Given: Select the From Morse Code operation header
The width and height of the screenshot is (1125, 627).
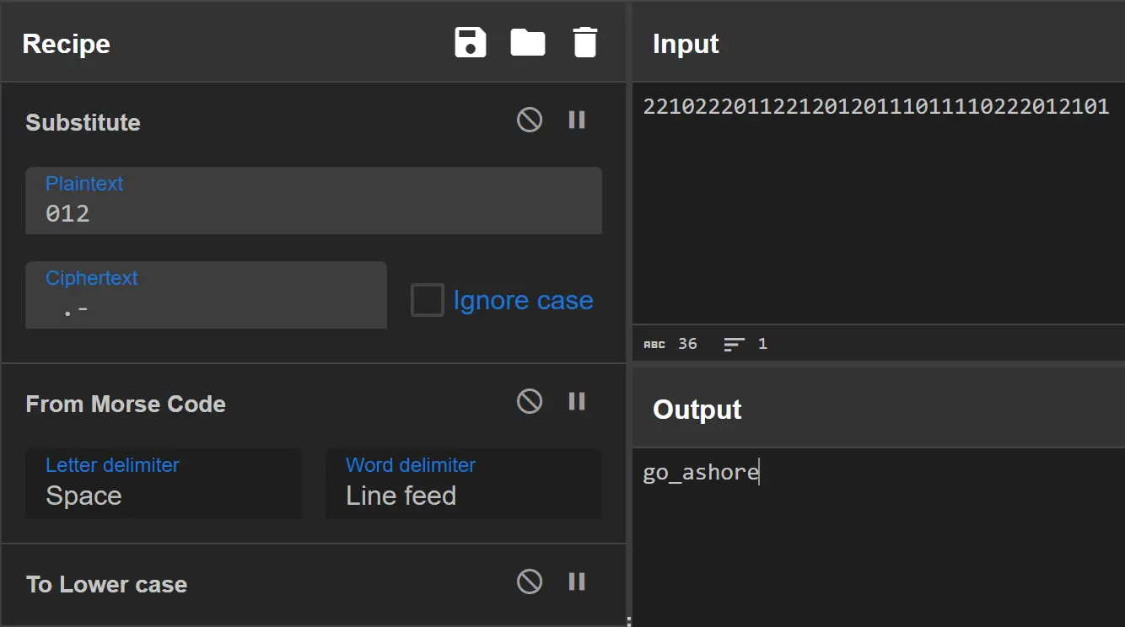Looking at the screenshot, I should (126, 405).
